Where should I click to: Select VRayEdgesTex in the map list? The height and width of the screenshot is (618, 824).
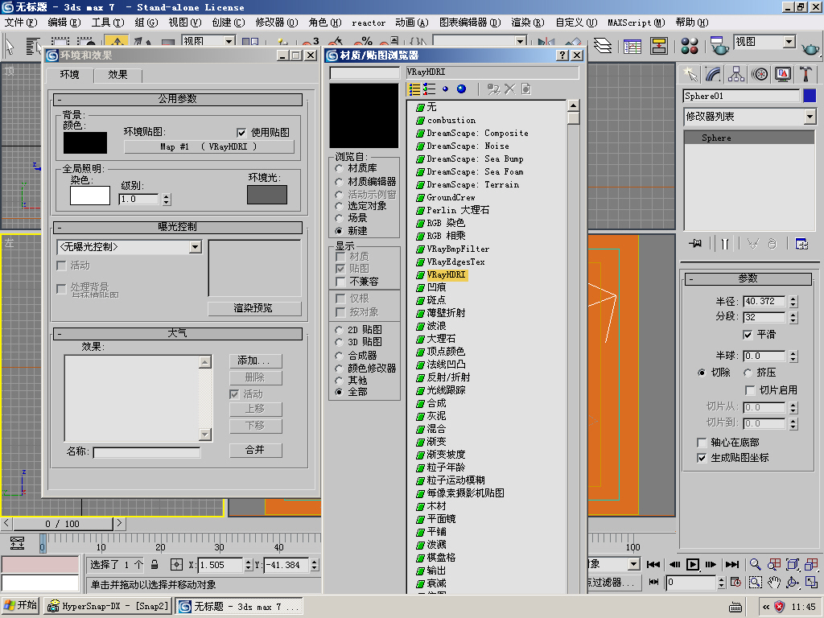click(x=455, y=262)
